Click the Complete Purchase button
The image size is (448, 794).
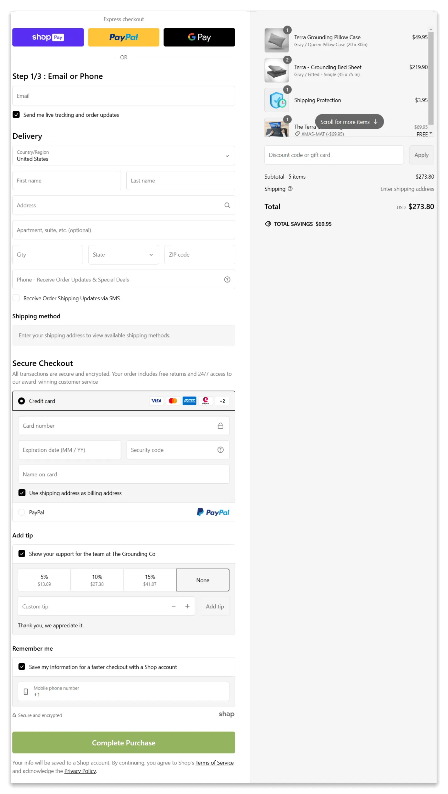tap(124, 742)
